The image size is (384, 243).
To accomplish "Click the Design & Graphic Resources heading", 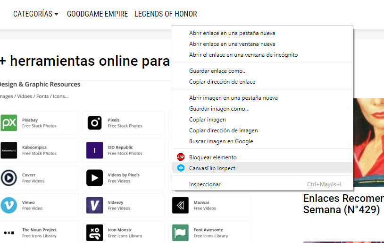I will click(x=40, y=85).
